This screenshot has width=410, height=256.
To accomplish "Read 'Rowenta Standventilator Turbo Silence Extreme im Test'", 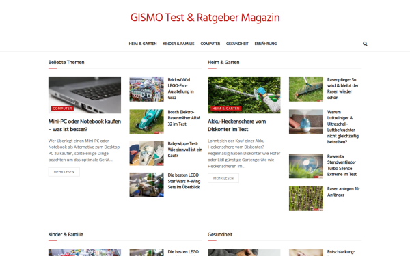I will pos(342,165).
